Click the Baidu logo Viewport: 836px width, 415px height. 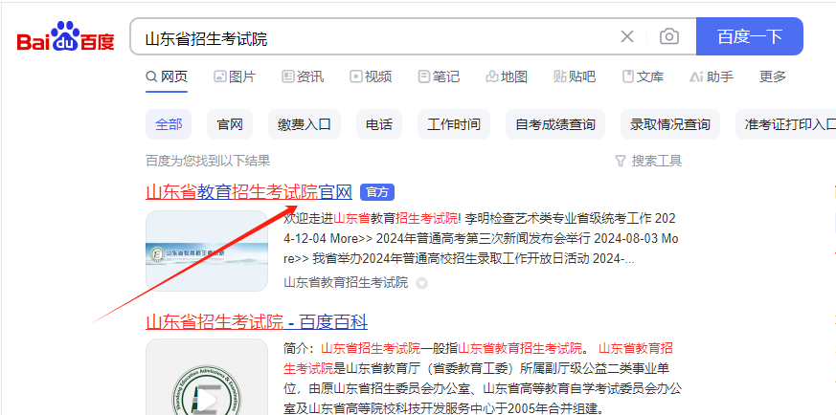pyautogui.click(x=65, y=36)
